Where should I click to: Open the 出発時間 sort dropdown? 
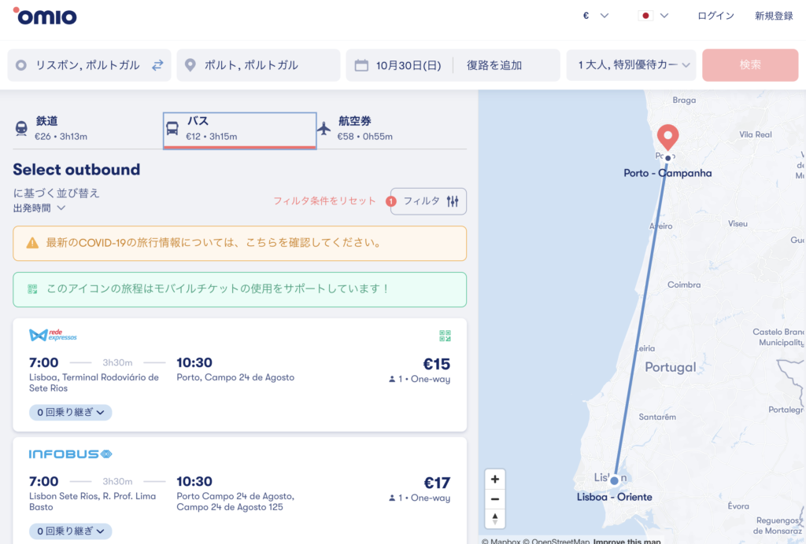39,208
